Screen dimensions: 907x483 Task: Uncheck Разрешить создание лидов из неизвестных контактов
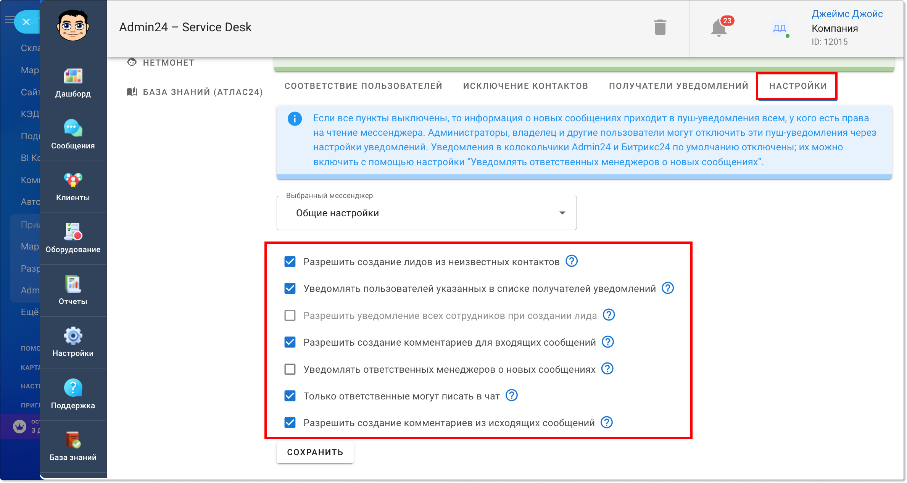click(x=290, y=262)
